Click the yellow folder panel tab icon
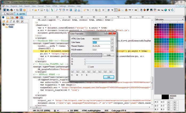The image size is (186, 113). 8,18
